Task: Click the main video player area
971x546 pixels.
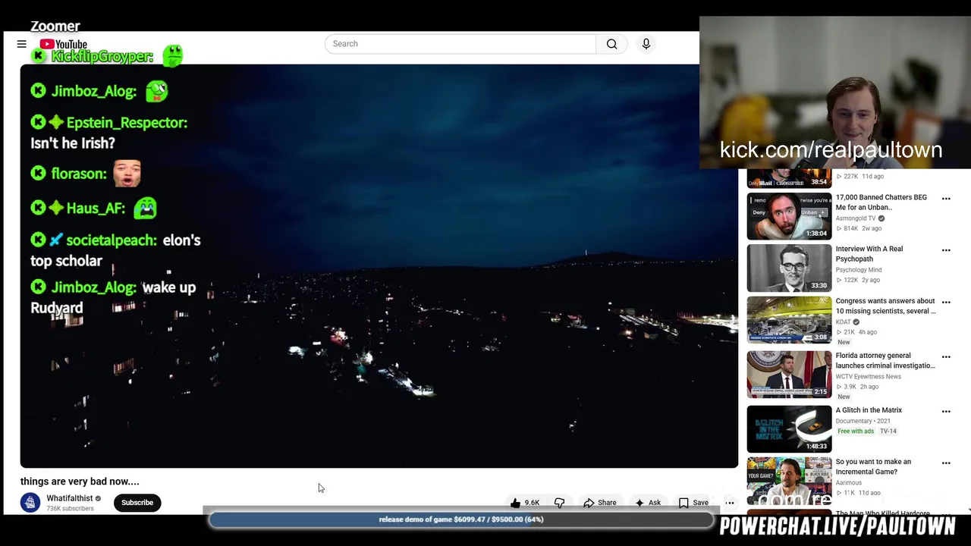Action: tap(379, 266)
